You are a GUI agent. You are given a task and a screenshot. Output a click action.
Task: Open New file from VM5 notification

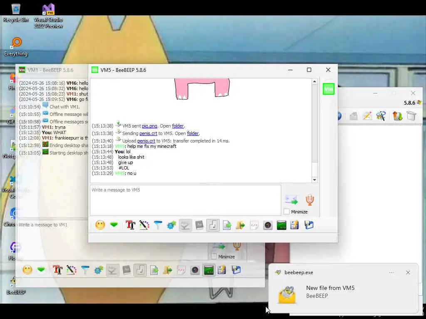(343, 292)
